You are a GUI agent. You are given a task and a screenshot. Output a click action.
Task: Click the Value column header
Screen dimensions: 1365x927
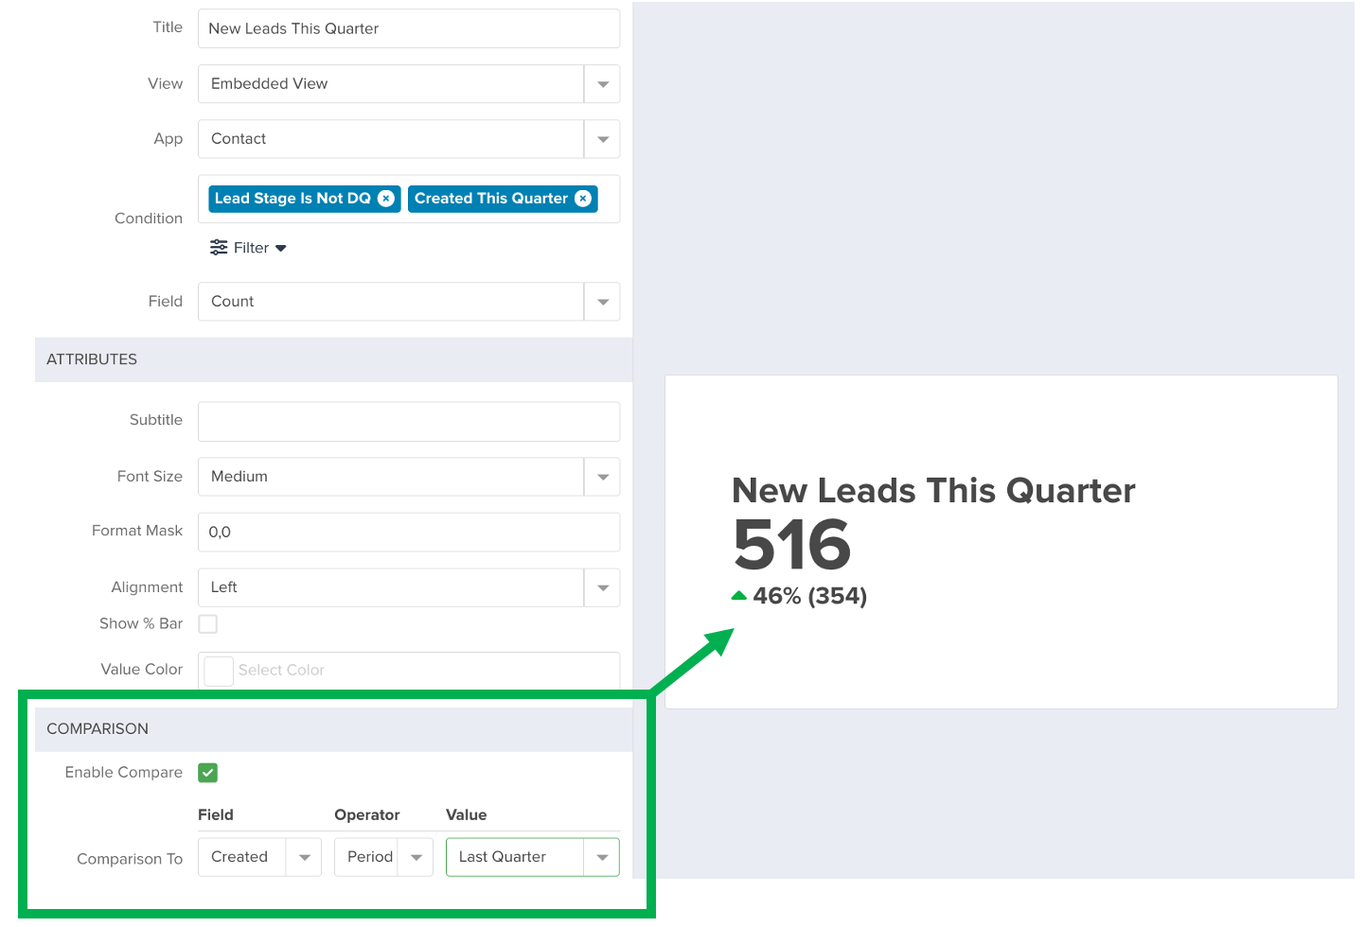467,815
